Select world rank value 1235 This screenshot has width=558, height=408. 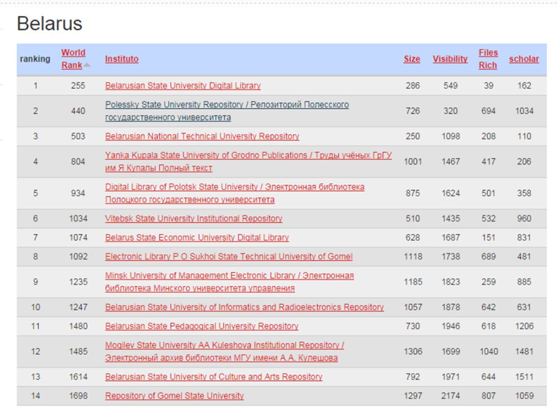pos(78,282)
